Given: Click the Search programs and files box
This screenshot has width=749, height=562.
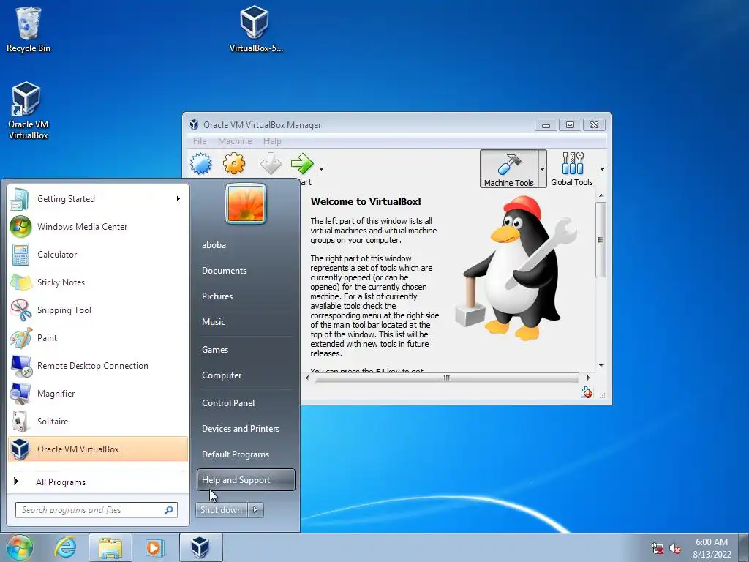Looking at the screenshot, I should 96,510.
